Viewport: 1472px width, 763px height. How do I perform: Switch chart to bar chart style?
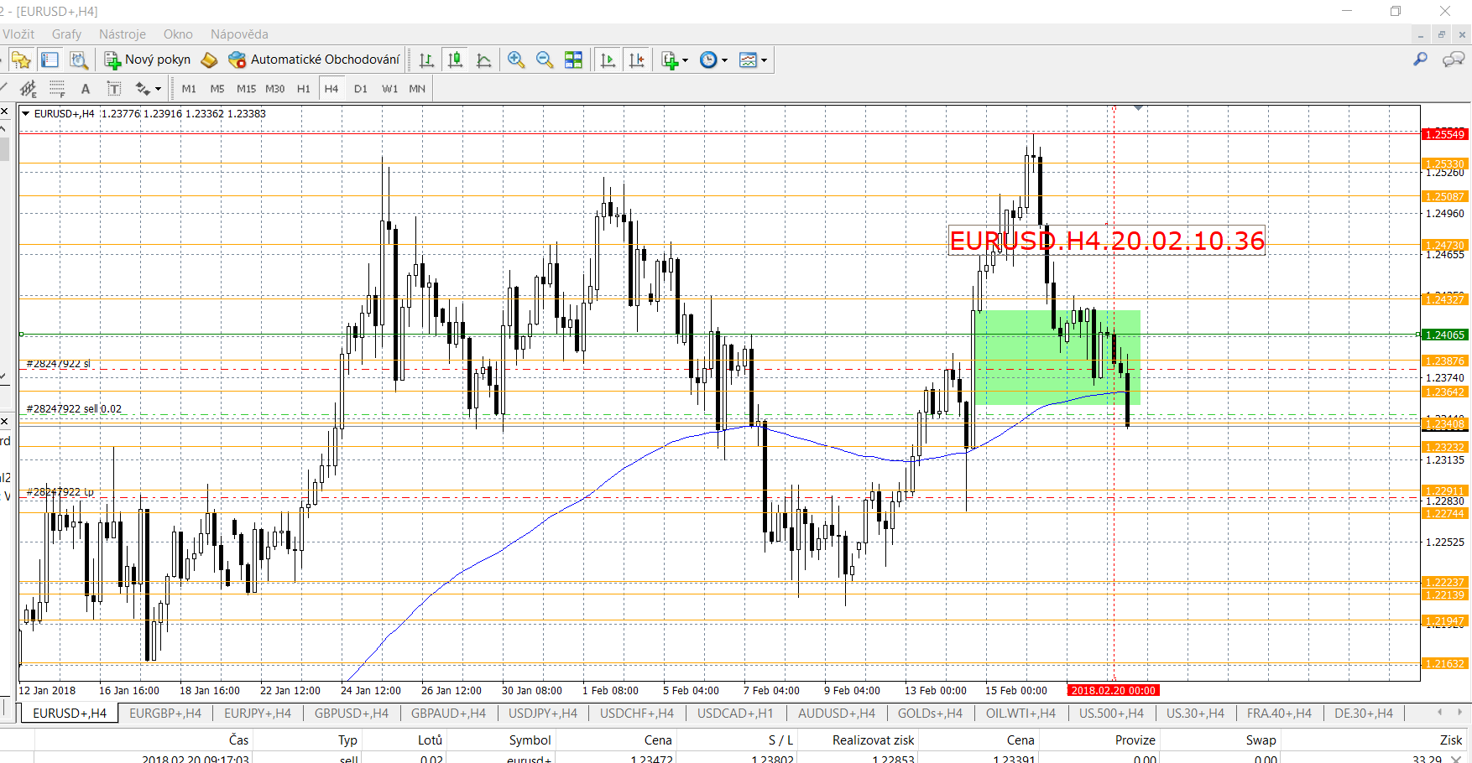[x=426, y=60]
